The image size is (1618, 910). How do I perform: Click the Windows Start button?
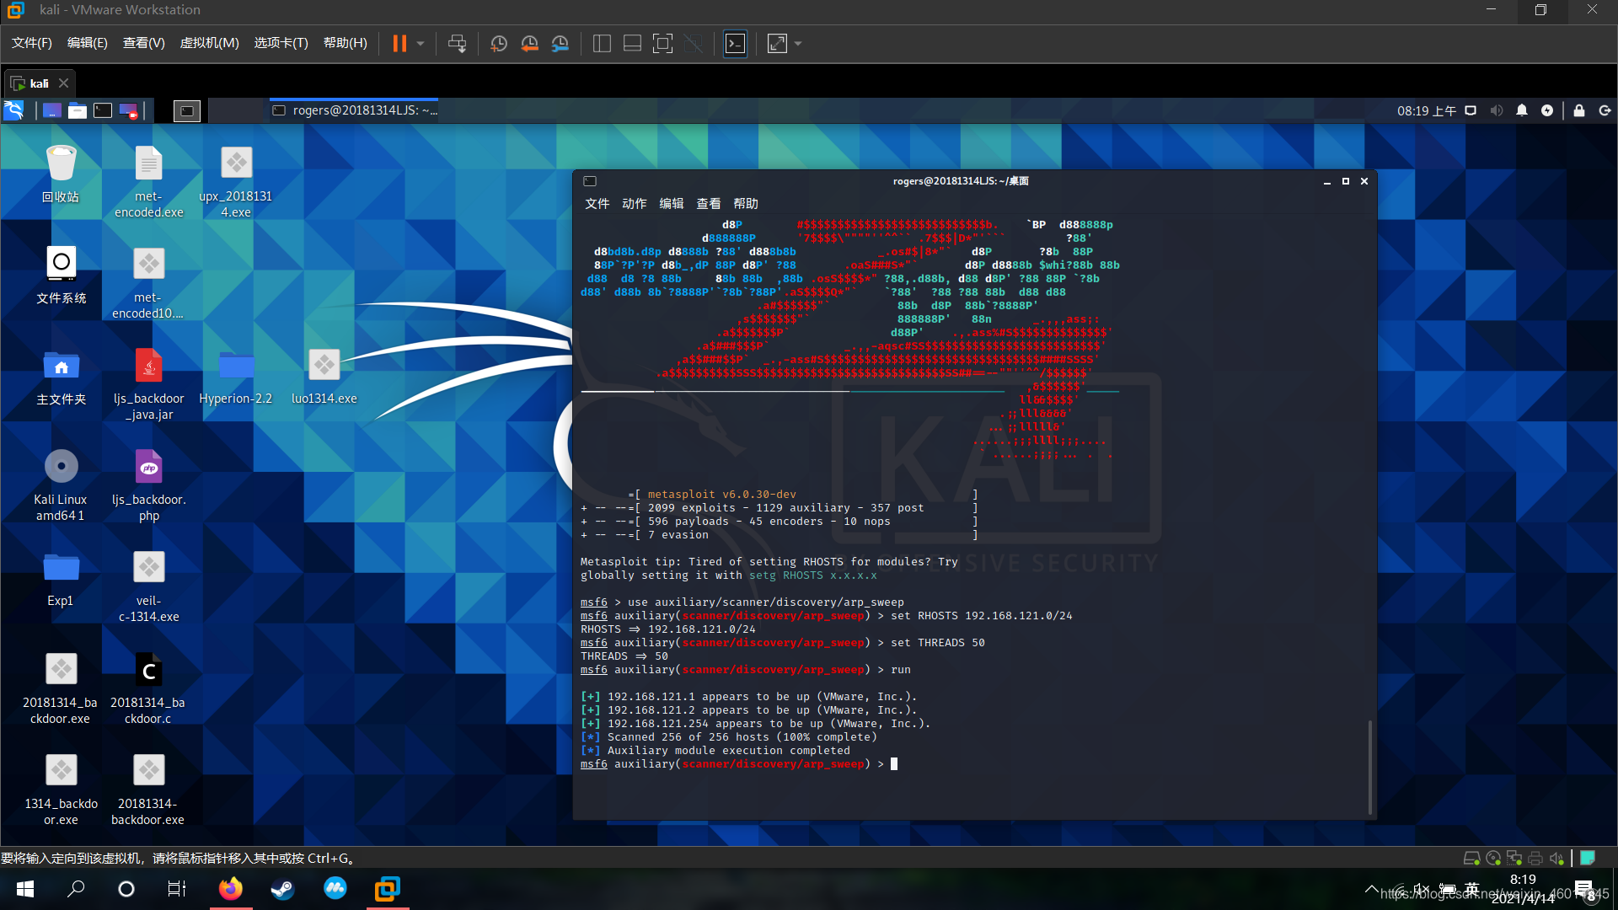coord(25,889)
